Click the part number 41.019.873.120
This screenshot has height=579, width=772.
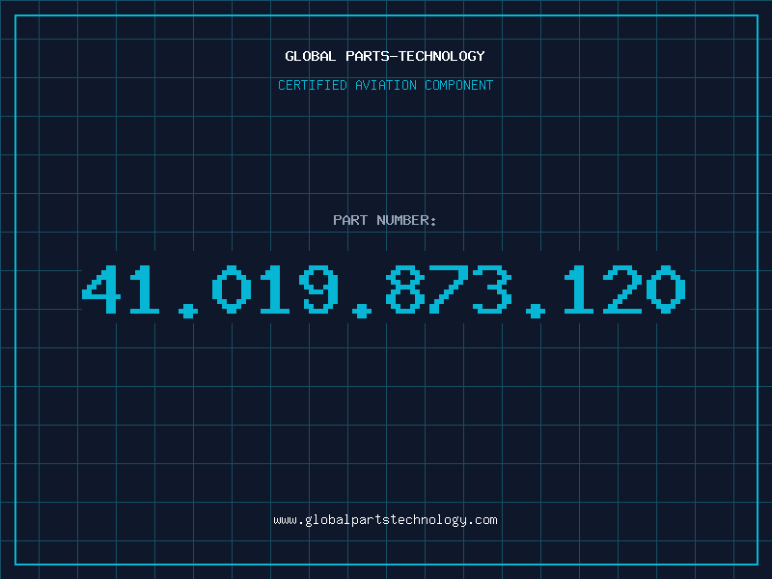[x=384, y=291]
